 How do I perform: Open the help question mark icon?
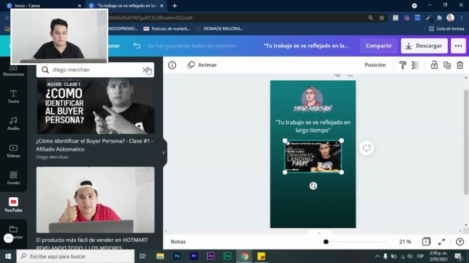click(x=460, y=242)
